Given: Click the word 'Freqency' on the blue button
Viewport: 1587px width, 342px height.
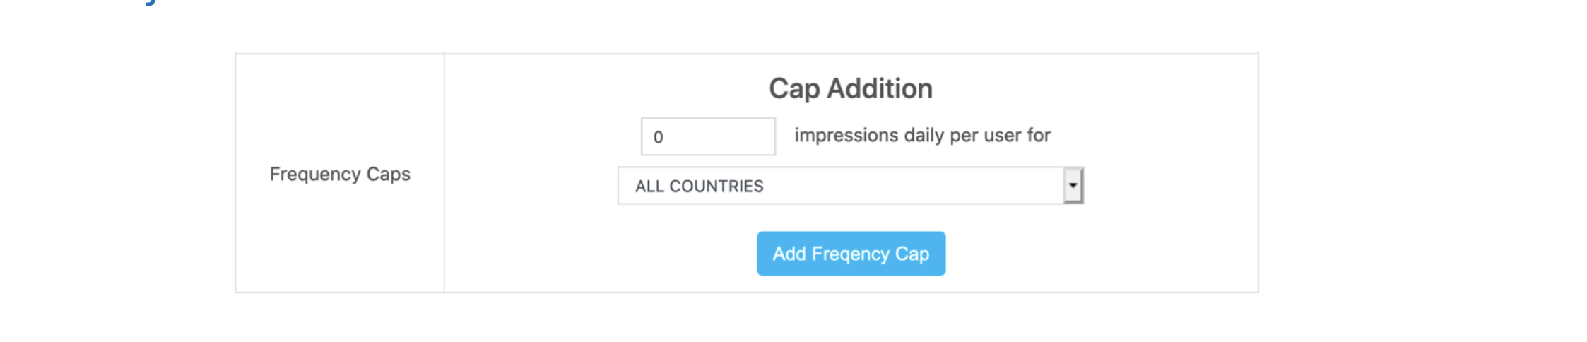Looking at the screenshot, I should (850, 254).
